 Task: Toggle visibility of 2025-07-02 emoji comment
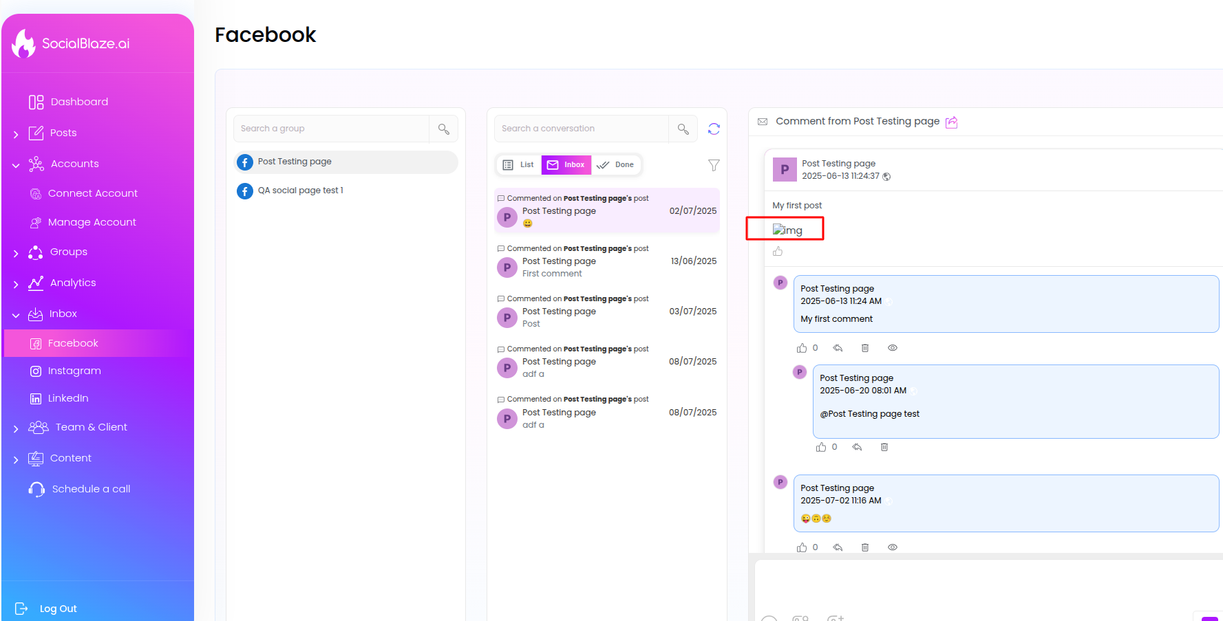point(893,547)
